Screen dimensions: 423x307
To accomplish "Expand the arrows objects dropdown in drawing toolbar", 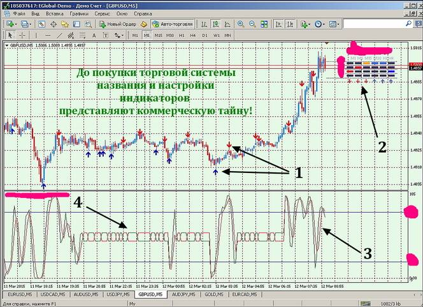I will [122, 35].
